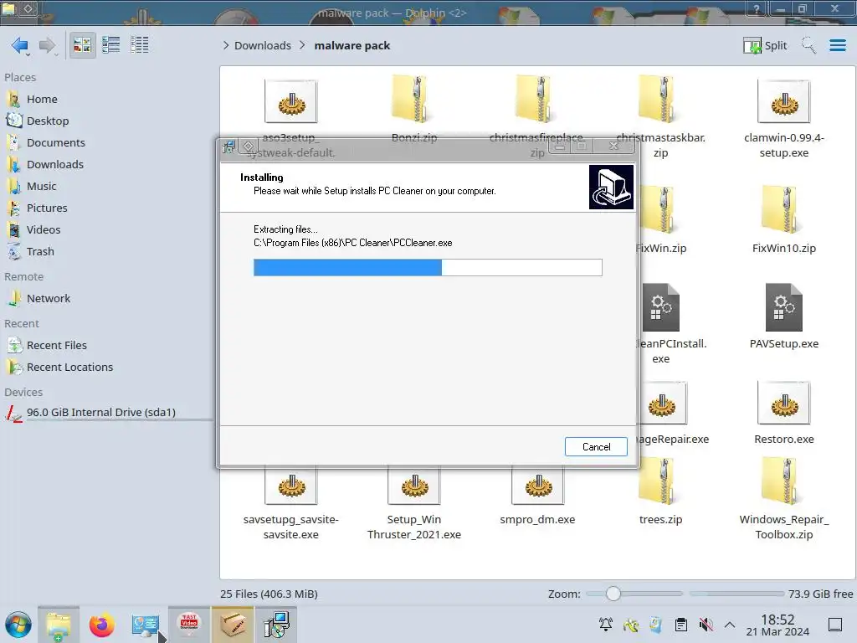
Task: Open Dolphin hamburger menu
Action: [837, 45]
